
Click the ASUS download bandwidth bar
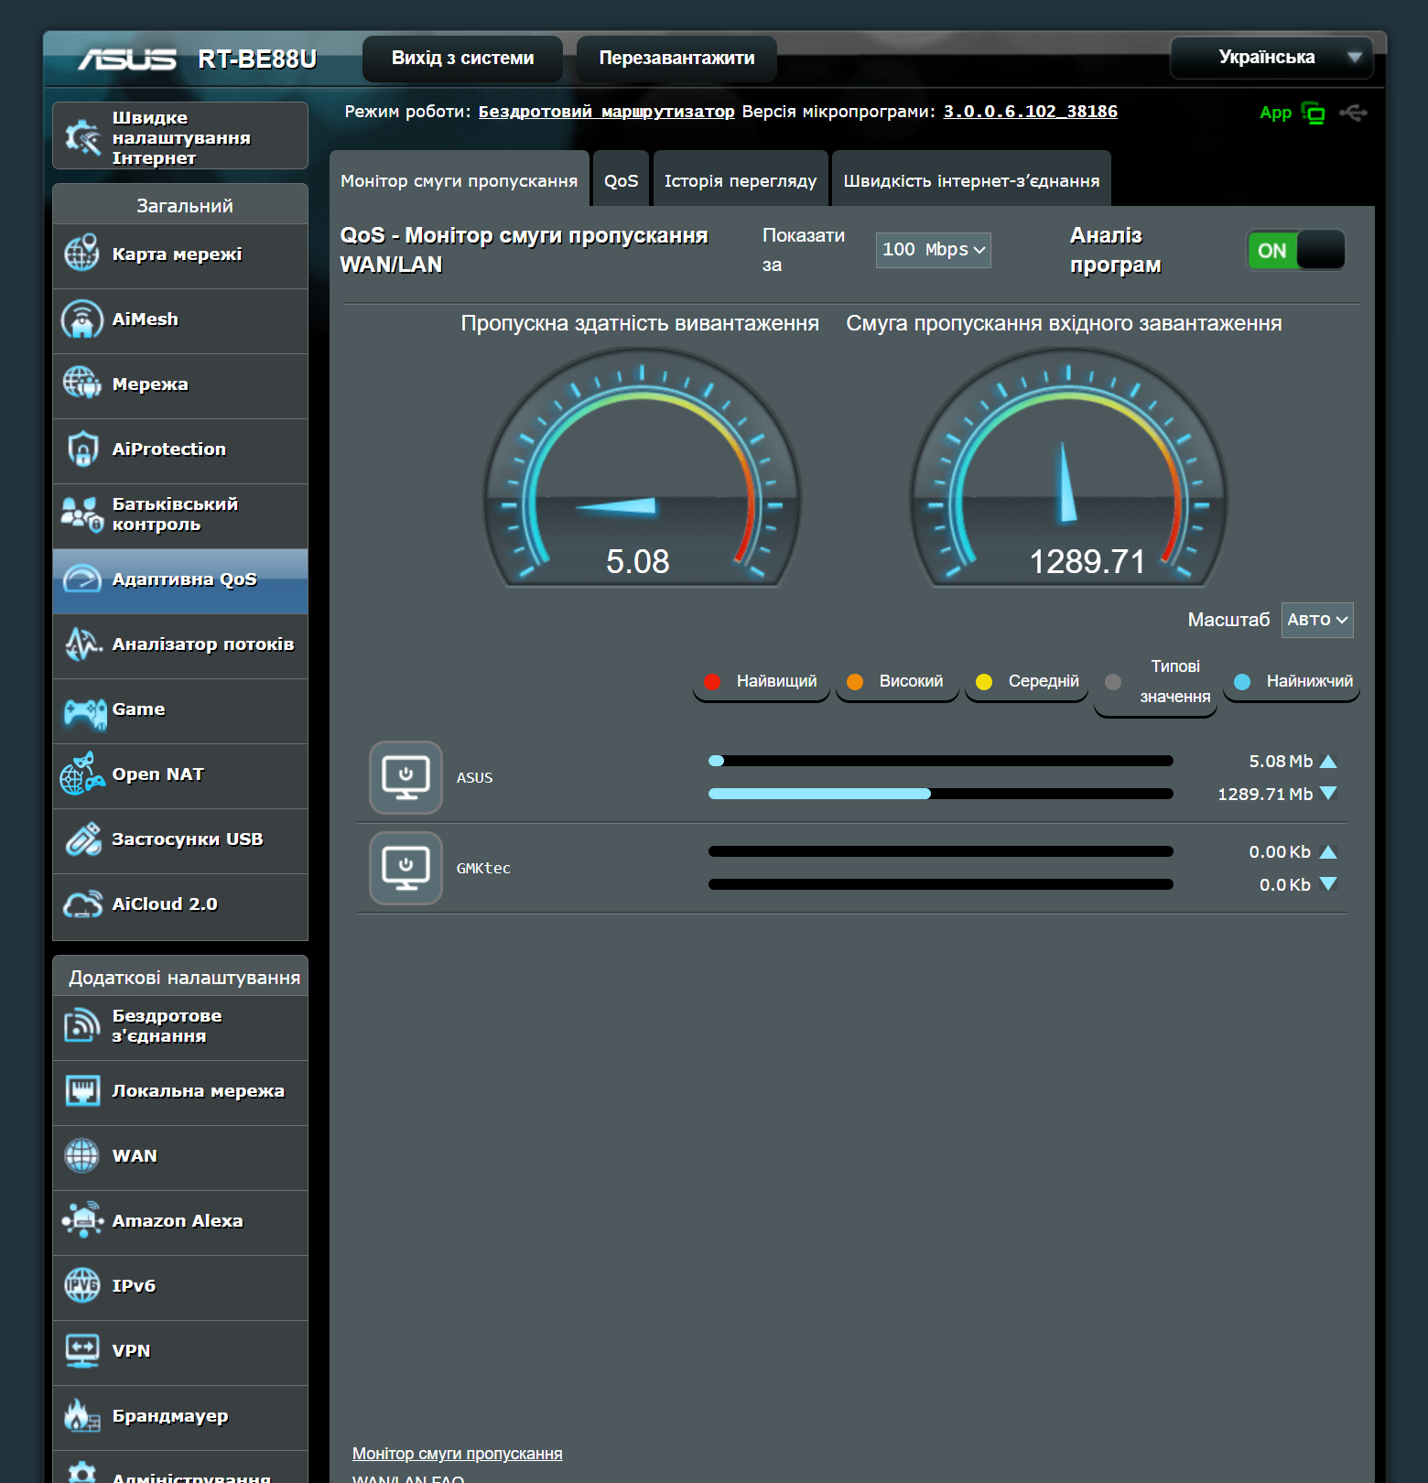(940, 794)
